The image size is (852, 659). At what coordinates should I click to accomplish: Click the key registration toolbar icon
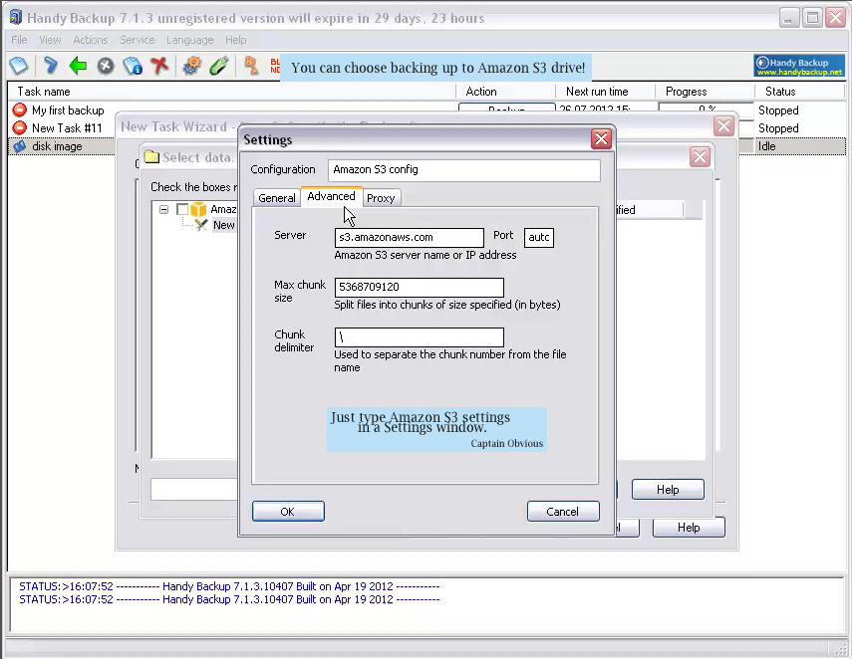(x=251, y=66)
